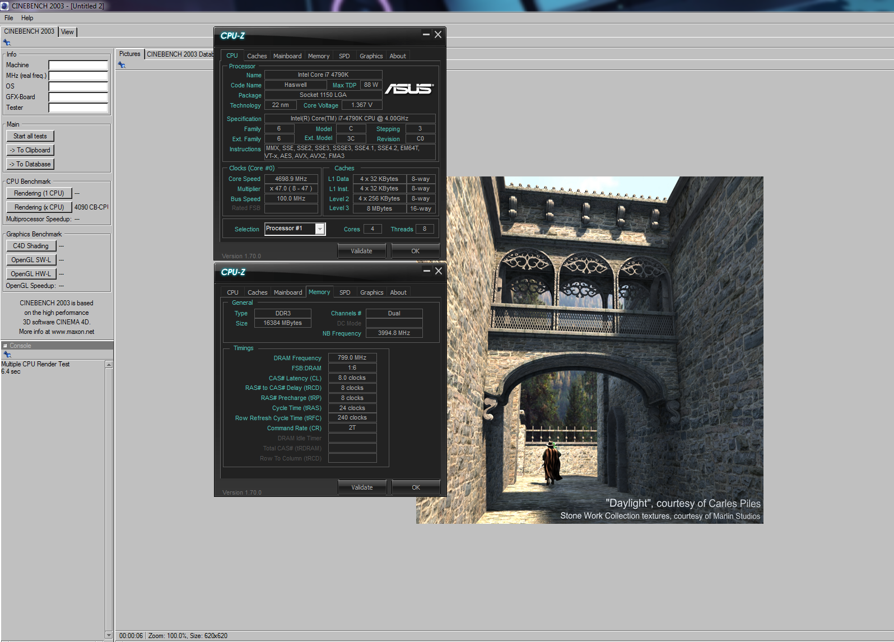This screenshot has width=894, height=642.
Task: Click the To Database button
Action: click(x=30, y=164)
